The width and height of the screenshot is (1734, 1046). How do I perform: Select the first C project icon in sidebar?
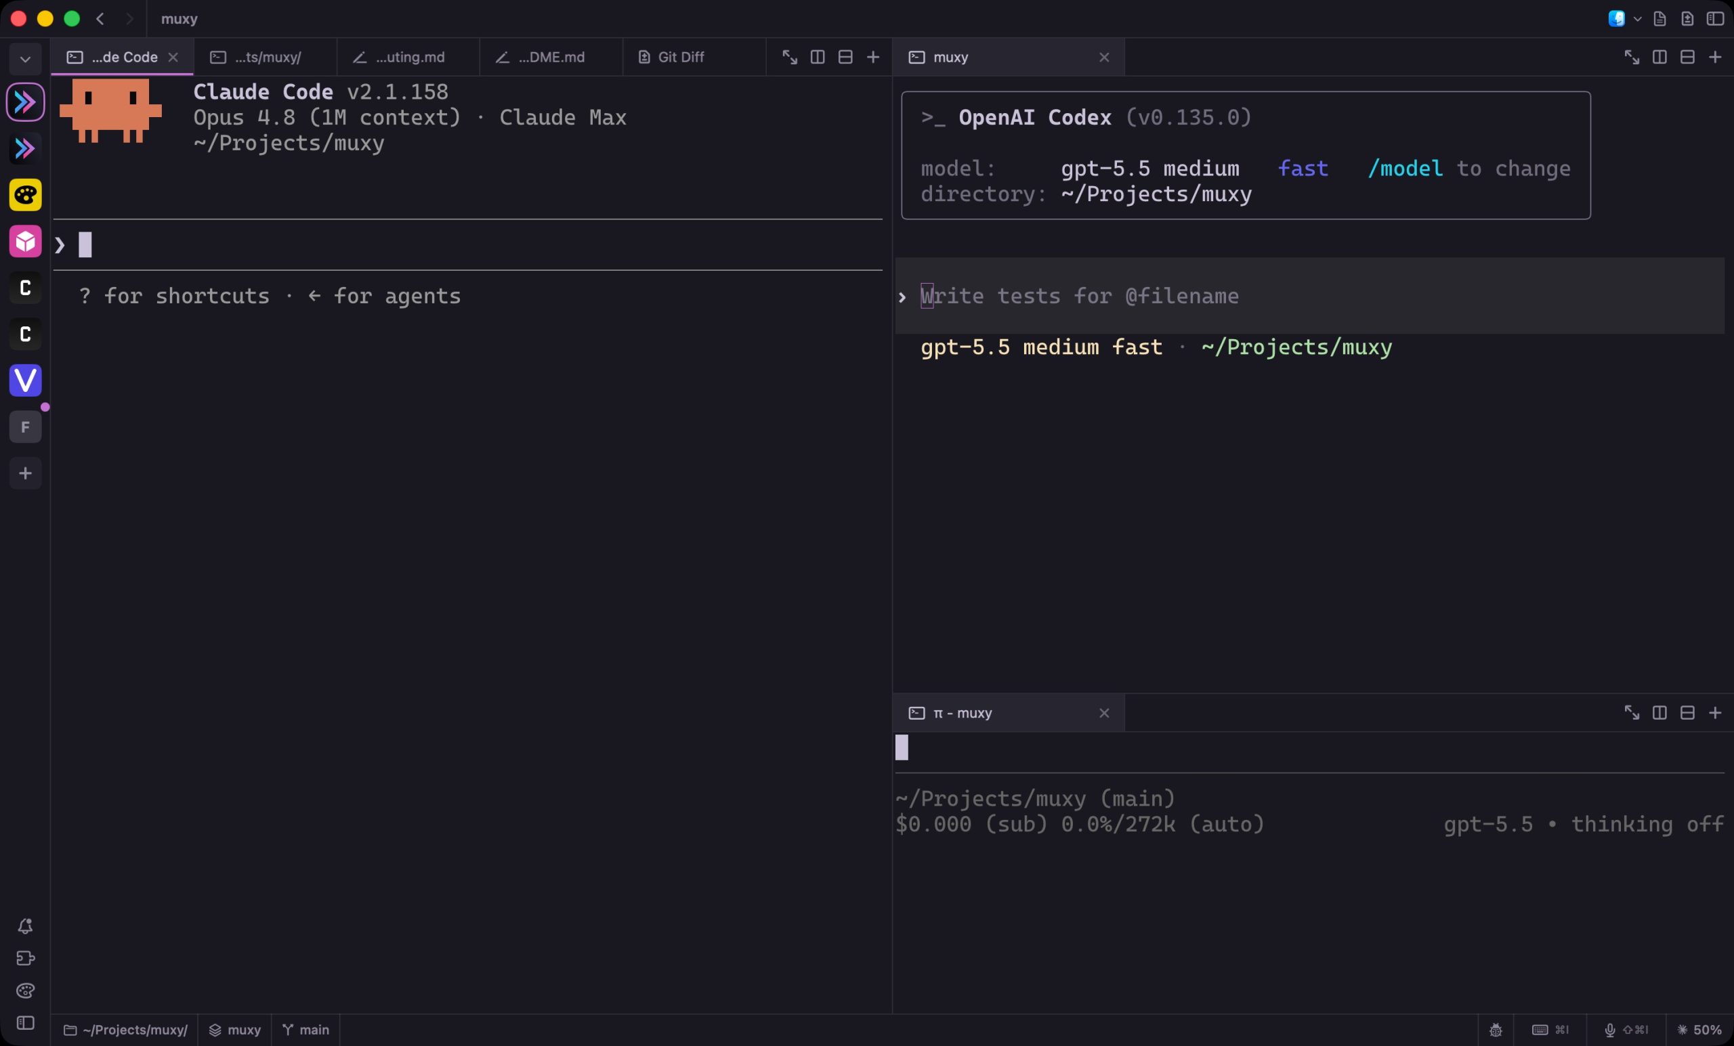[x=25, y=288]
